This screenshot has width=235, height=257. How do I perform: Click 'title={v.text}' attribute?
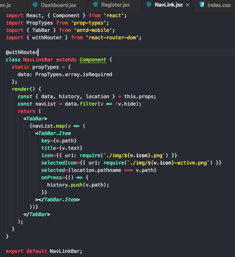coord(62,148)
